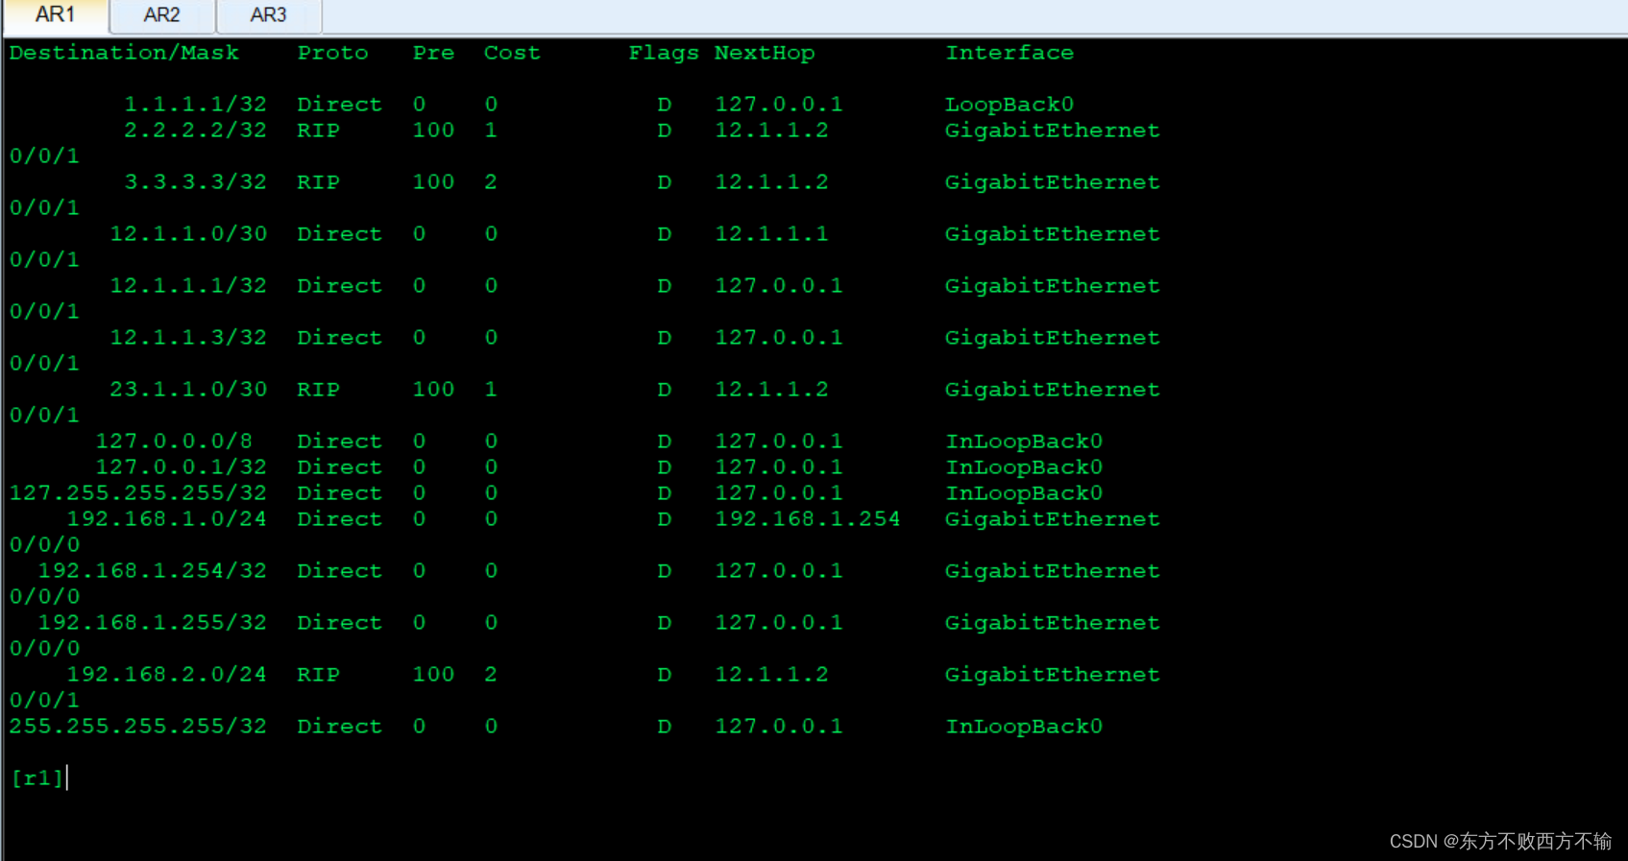Image resolution: width=1628 pixels, height=861 pixels.
Task: Click destination 12.1.1.1/32
Action: pyautogui.click(x=188, y=285)
